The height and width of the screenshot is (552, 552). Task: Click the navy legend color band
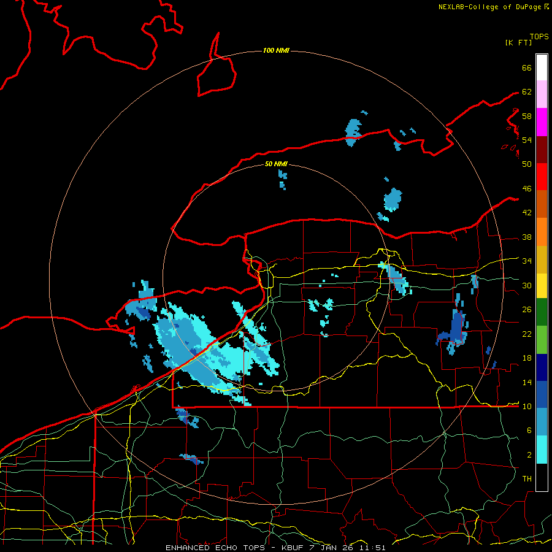tap(542, 367)
